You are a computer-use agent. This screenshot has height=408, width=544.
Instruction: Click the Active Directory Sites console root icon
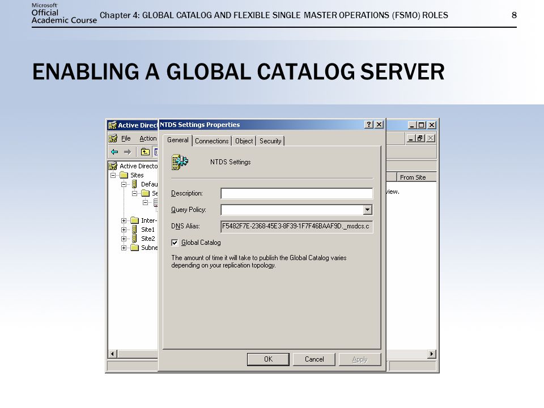pos(113,166)
